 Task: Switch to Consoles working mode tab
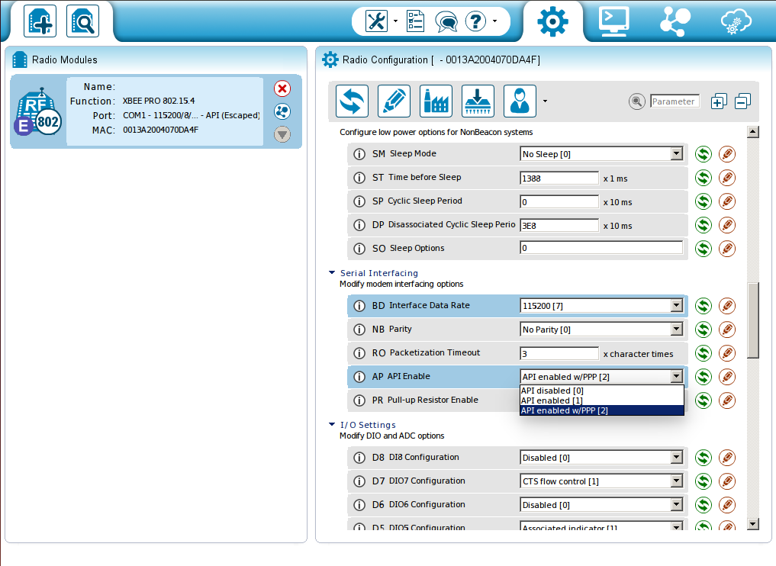[x=613, y=21]
